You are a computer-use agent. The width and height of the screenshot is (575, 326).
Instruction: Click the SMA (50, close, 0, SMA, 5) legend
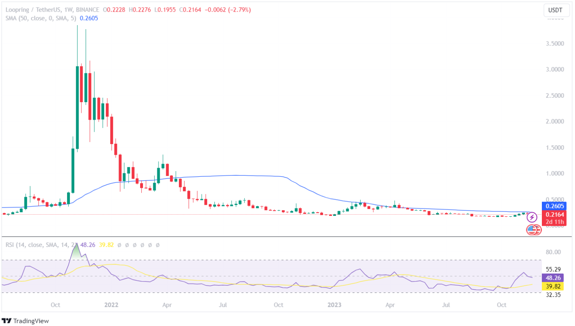[x=42, y=18]
